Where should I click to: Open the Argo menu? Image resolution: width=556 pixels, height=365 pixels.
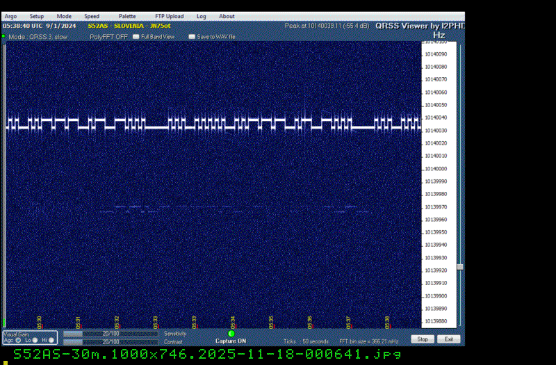11,16
